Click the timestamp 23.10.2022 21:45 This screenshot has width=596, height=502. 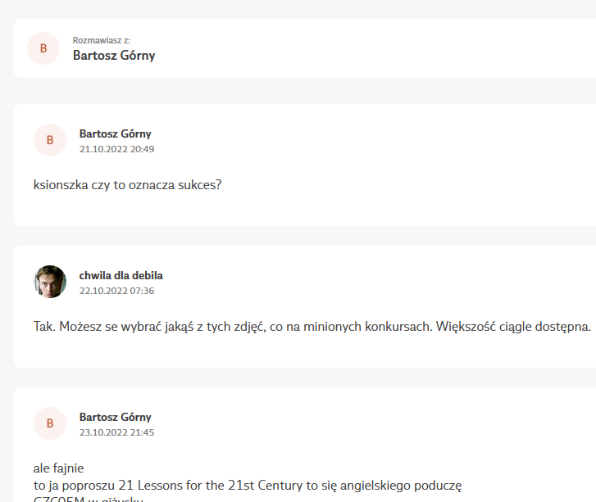(x=116, y=432)
